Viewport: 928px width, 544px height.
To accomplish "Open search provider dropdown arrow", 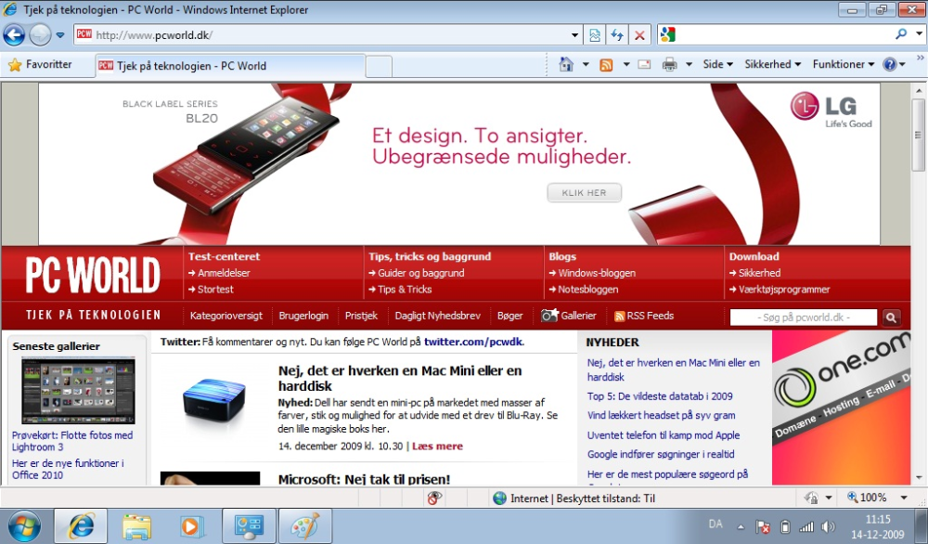I will coord(919,34).
